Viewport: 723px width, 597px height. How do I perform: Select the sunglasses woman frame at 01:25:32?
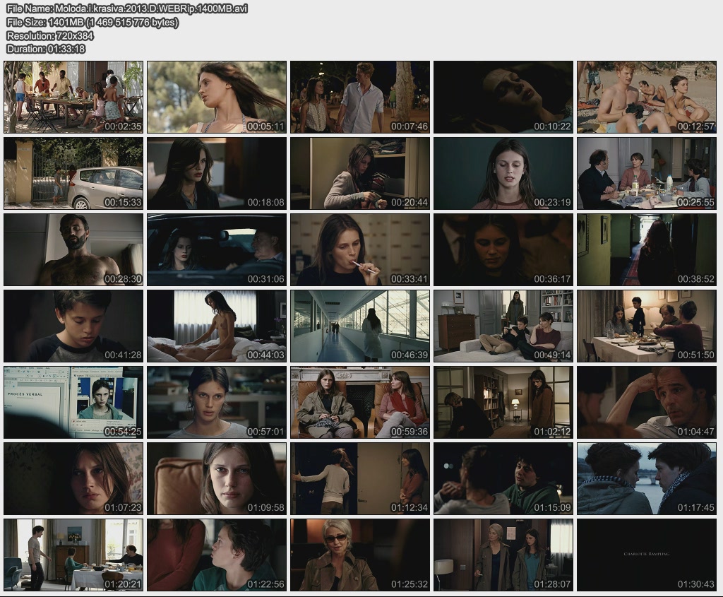coord(360,555)
